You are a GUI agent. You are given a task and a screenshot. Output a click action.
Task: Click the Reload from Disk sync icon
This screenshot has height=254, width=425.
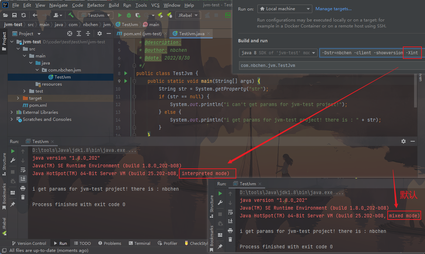pos(23,15)
